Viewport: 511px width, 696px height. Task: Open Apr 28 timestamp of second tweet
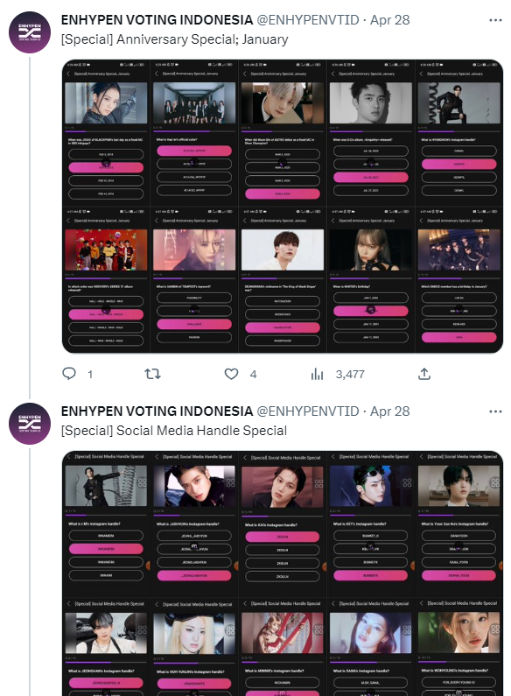pyautogui.click(x=390, y=411)
